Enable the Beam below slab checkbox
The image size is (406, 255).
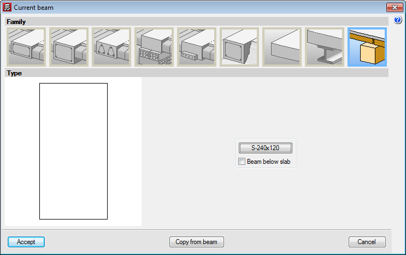pos(242,162)
